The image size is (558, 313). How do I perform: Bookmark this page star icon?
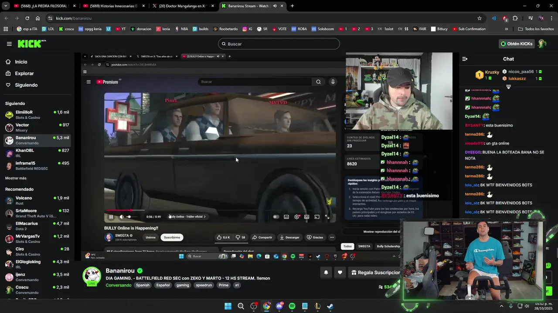pos(480,18)
